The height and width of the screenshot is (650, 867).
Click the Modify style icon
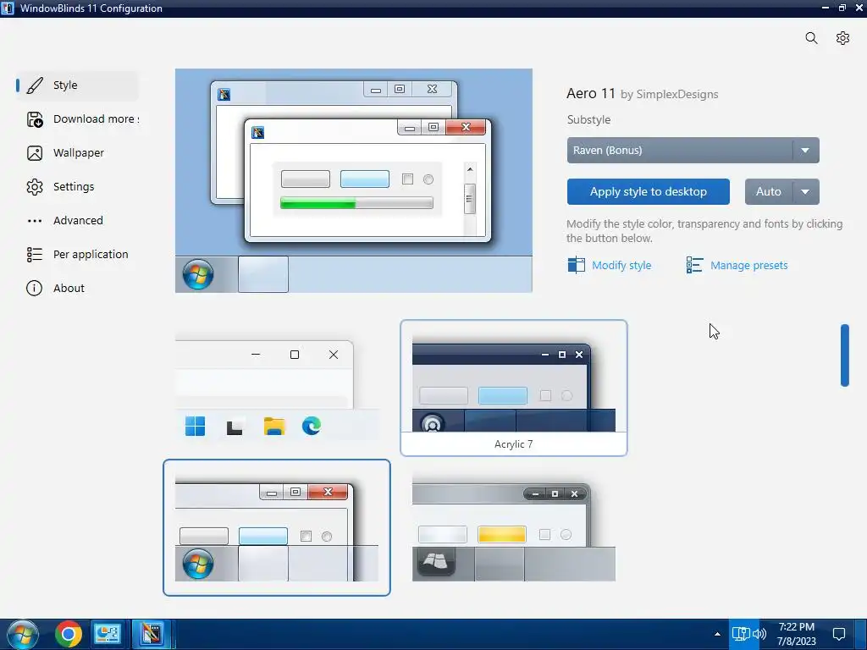(x=576, y=265)
